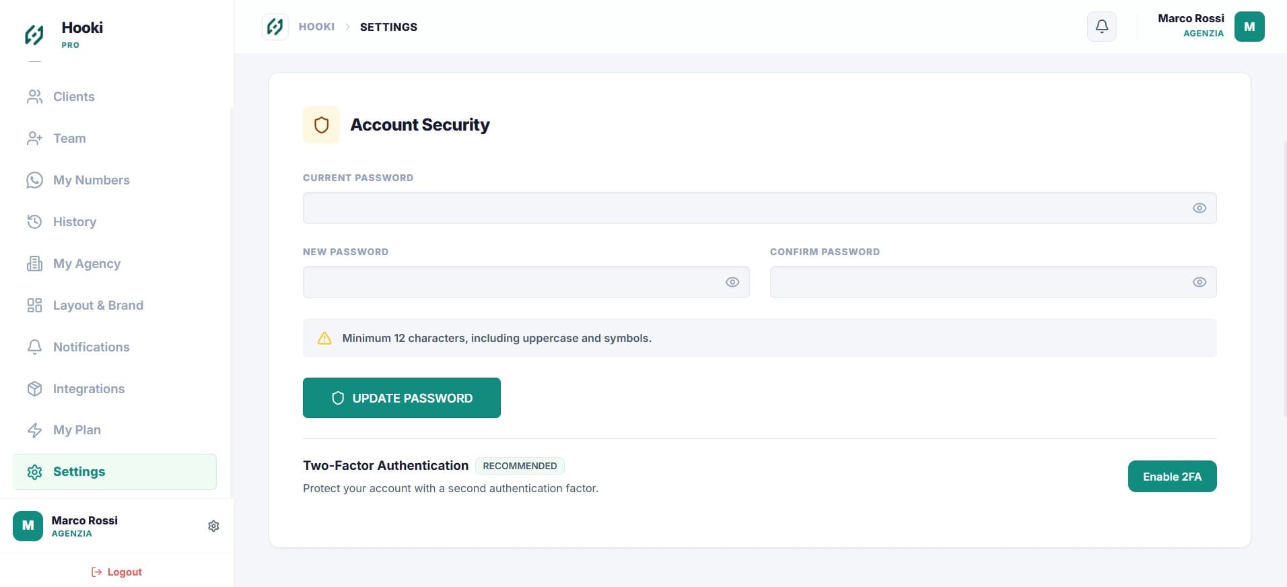Click the Team add-user icon
The height and width of the screenshot is (587, 1287).
[34, 139]
